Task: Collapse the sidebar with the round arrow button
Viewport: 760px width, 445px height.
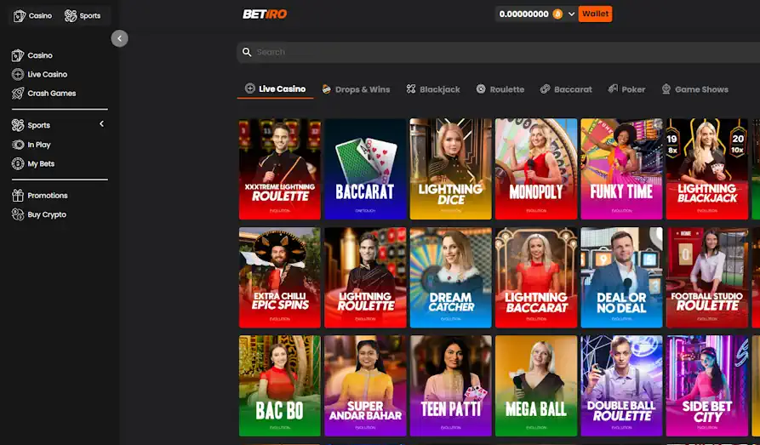Action: [120, 38]
